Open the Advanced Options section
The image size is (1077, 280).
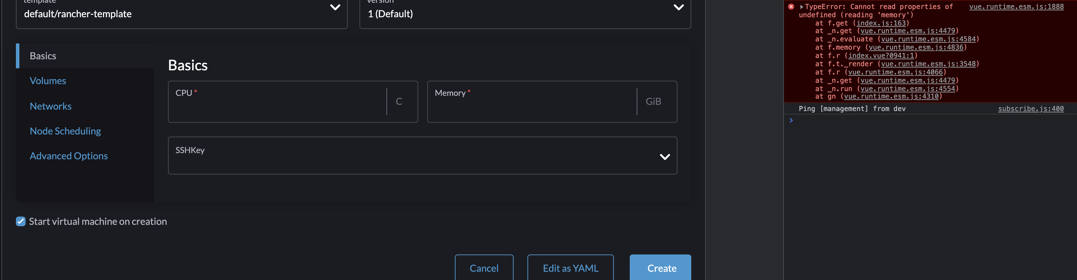(68, 156)
